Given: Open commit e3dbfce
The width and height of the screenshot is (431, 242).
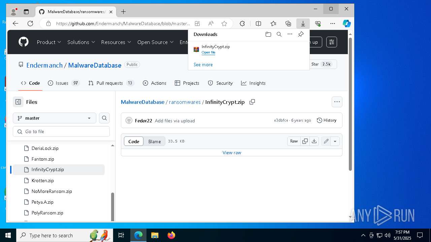Looking at the screenshot, I should tap(281, 120).
